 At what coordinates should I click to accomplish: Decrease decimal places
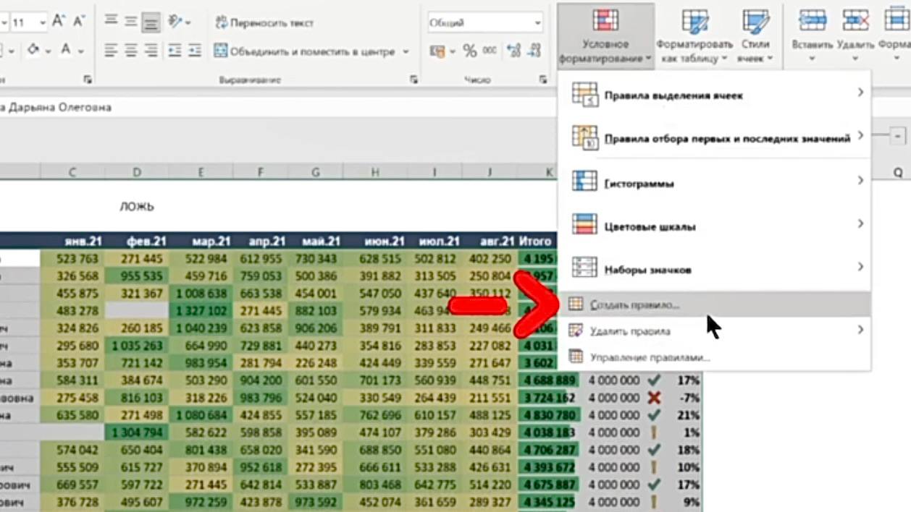click(534, 51)
